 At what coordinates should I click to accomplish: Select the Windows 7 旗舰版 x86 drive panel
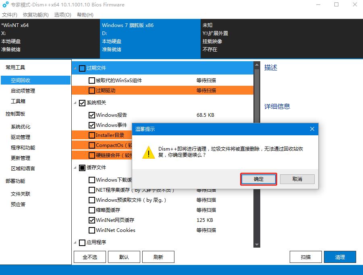point(149,38)
